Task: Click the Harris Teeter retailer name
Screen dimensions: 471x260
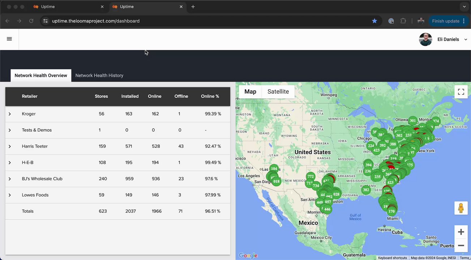Action: [x=35, y=146]
